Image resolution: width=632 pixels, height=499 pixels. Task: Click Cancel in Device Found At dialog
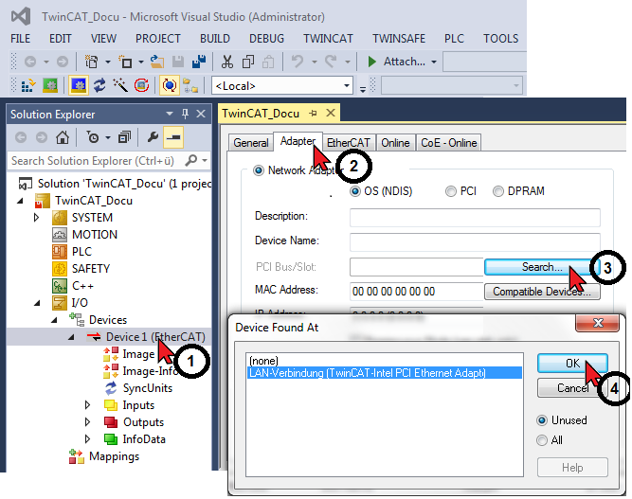(572, 388)
